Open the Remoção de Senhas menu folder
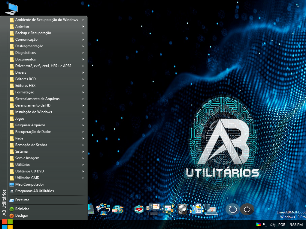Viewport: 306px width, 229px height. [x=31, y=145]
